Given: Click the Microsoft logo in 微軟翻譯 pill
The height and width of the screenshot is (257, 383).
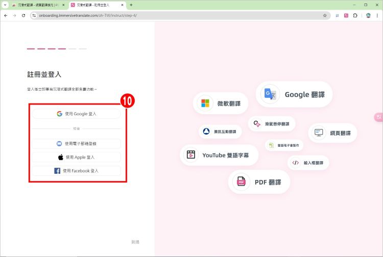Looking at the screenshot, I should coord(205,103).
